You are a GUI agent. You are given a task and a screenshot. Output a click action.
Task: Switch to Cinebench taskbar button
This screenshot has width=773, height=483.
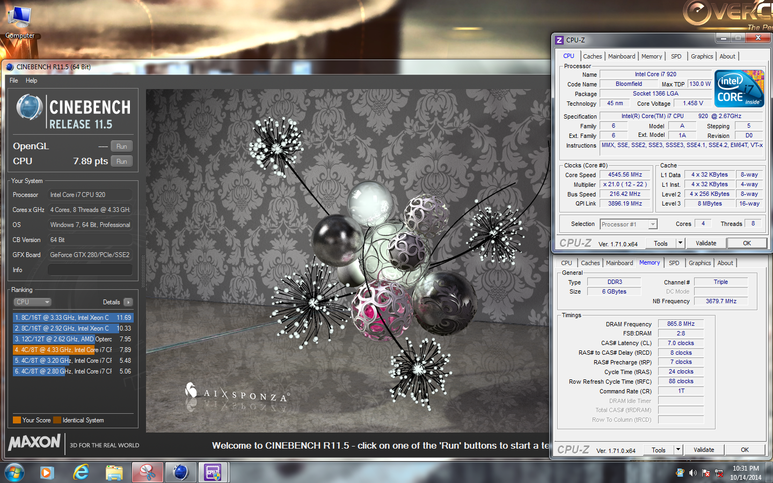coord(180,473)
